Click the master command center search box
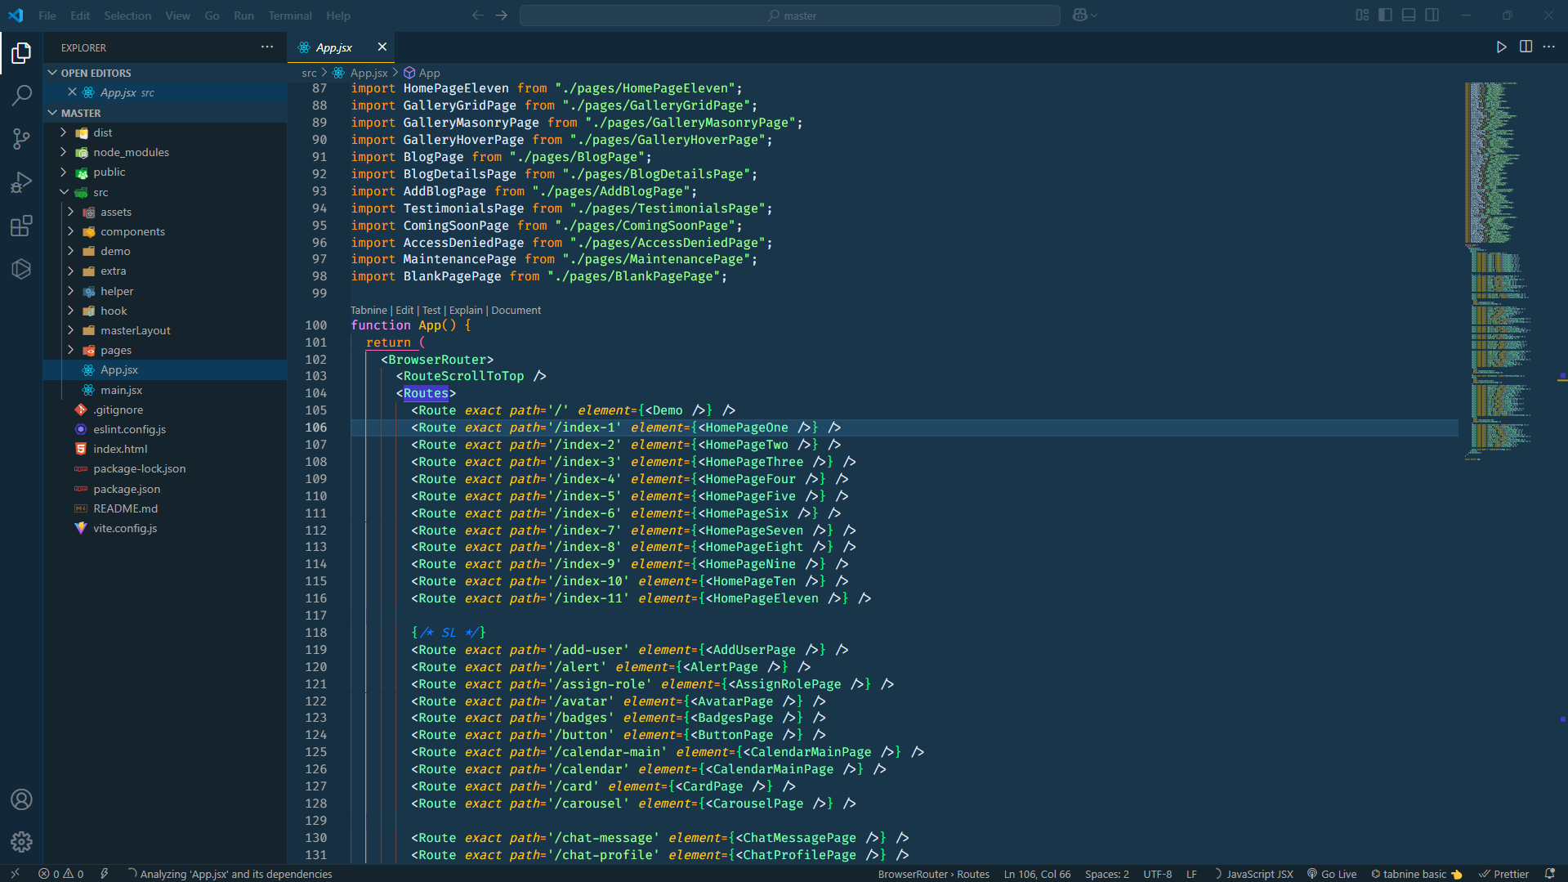 tap(790, 16)
